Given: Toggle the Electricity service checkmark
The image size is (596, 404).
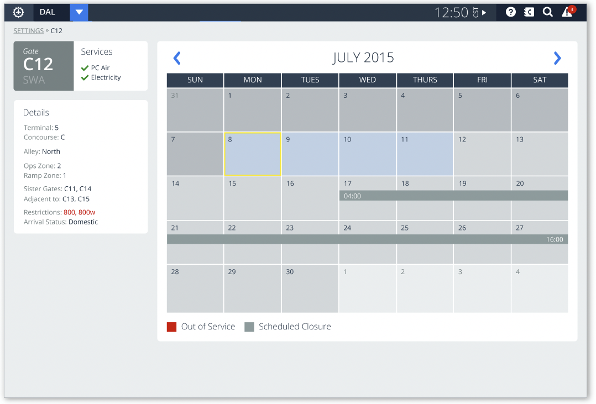Looking at the screenshot, I should pos(85,78).
